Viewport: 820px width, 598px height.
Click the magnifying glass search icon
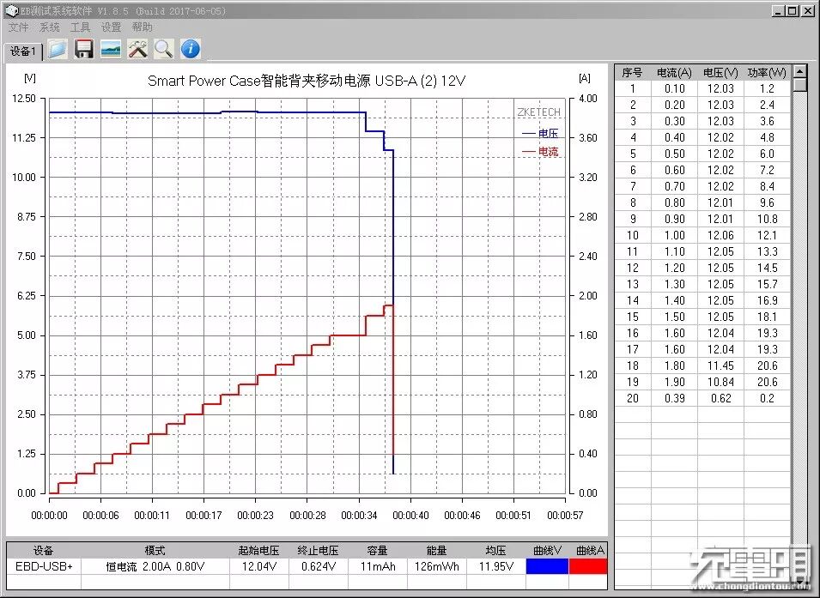[x=164, y=49]
